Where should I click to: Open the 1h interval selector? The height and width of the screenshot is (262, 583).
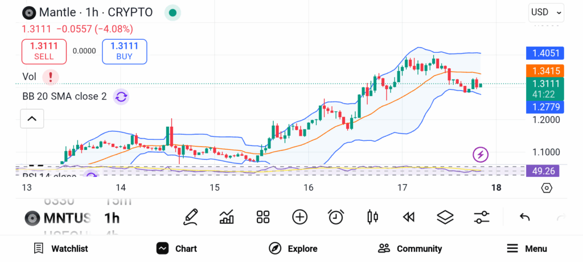pyautogui.click(x=111, y=218)
